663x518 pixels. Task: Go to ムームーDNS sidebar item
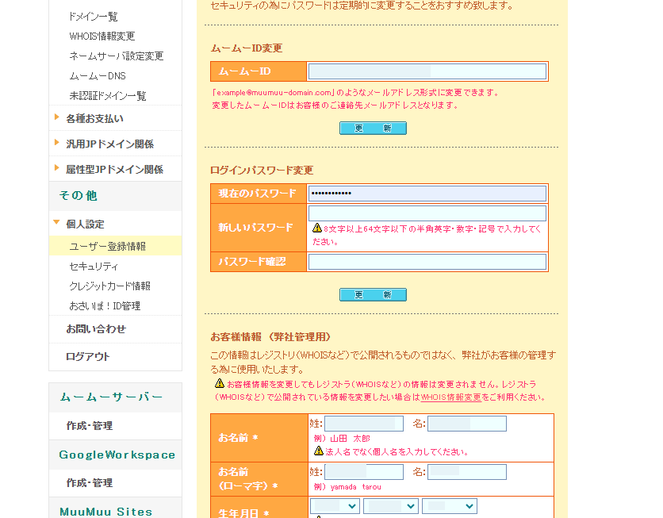tap(98, 76)
